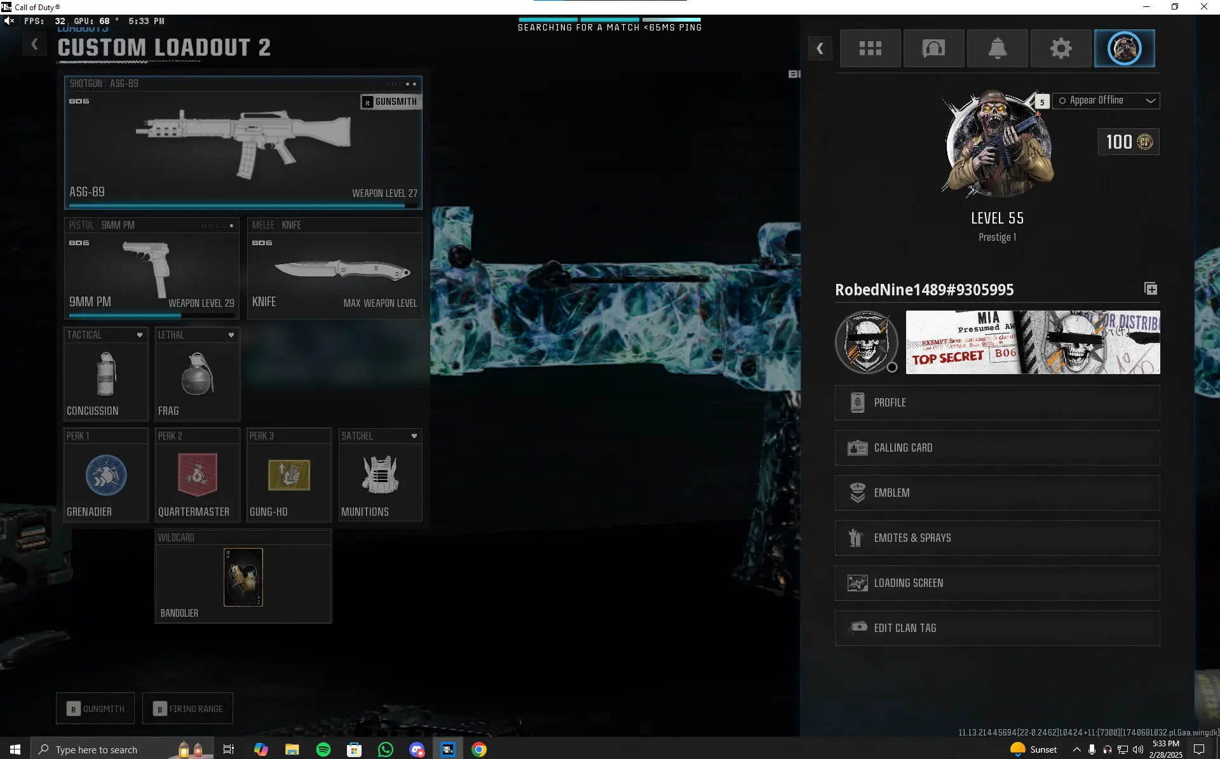
Task: Expand the Appear Offline status dropdown
Action: tap(1106, 100)
